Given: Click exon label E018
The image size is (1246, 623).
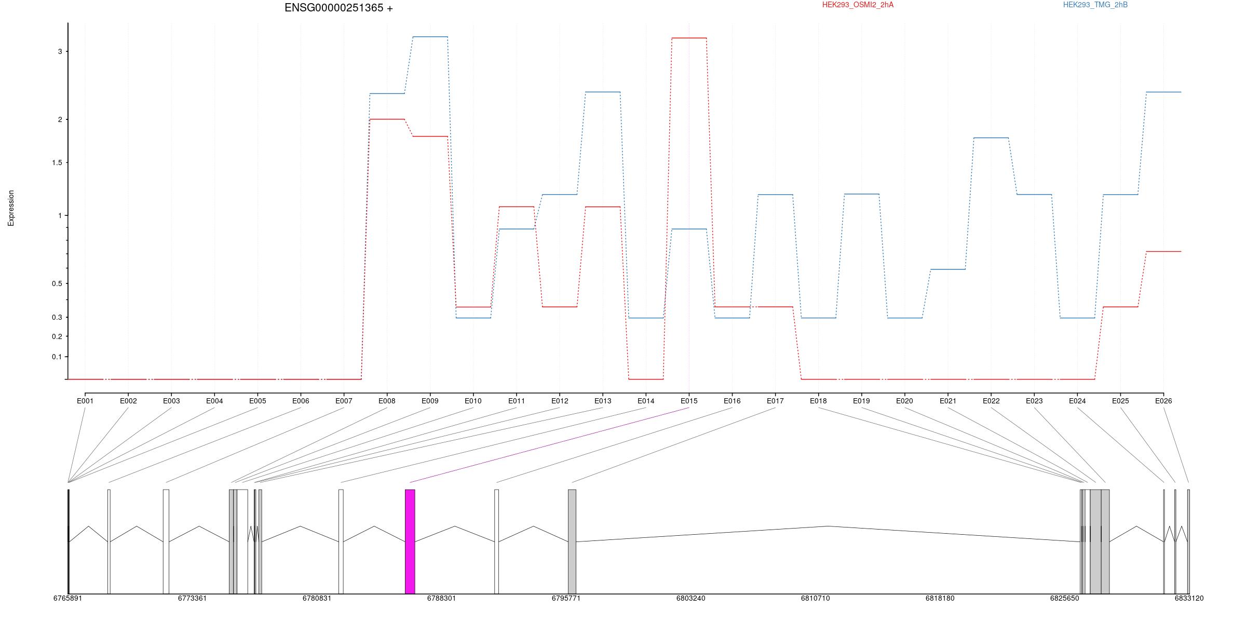Looking at the screenshot, I should tap(818, 401).
